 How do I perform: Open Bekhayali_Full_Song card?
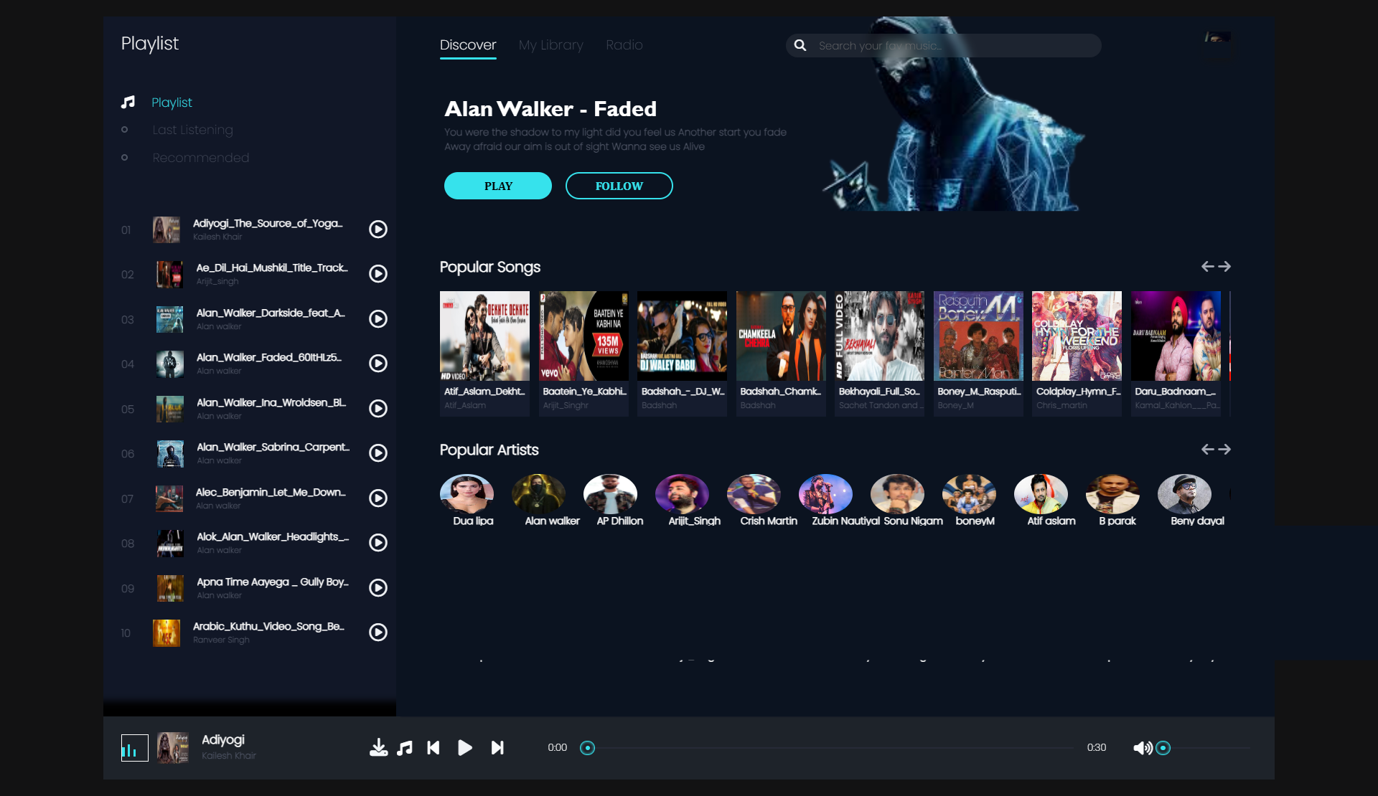coord(879,353)
